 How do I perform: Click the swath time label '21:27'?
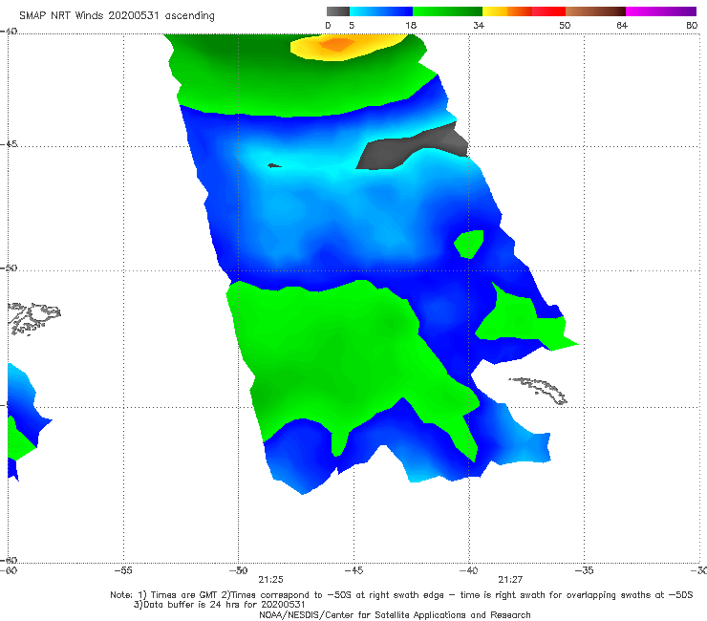click(x=510, y=580)
